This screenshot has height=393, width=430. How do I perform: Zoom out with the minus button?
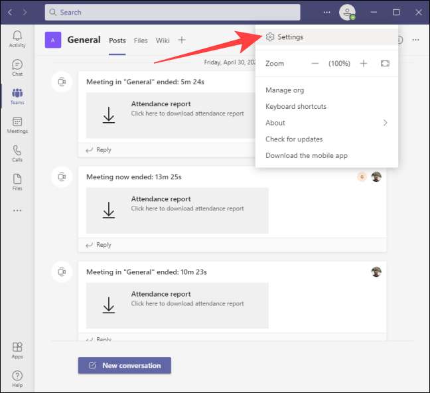(315, 64)
